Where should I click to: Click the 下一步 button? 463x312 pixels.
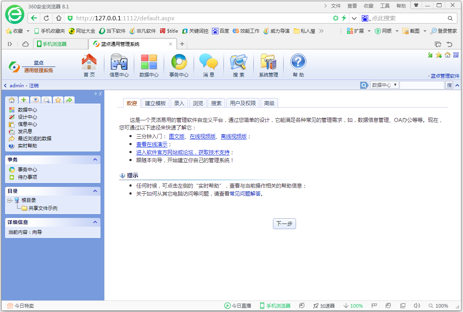point(284,224)
